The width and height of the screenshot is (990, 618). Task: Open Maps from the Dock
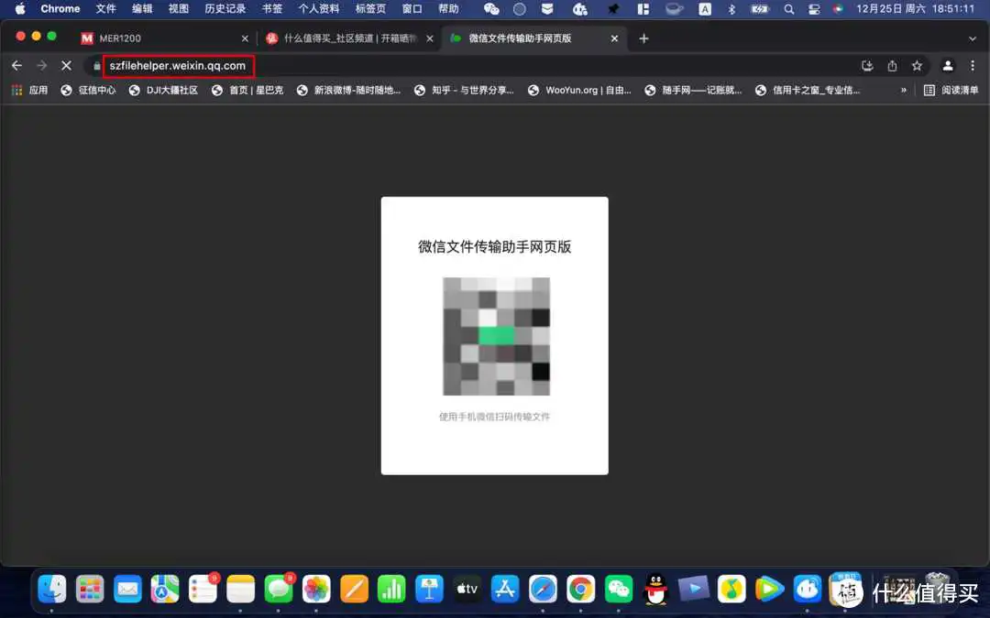165,590
